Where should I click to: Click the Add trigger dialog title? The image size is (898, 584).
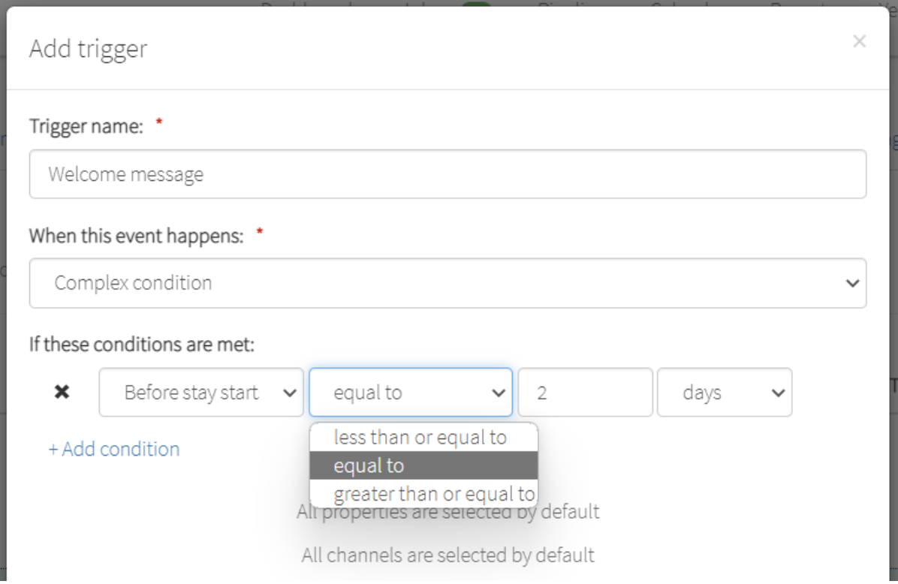coord(88,49)
